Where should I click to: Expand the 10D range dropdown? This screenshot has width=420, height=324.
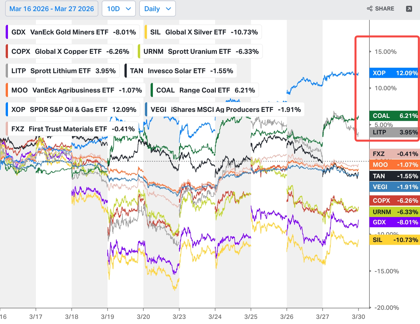coord(119,9)
